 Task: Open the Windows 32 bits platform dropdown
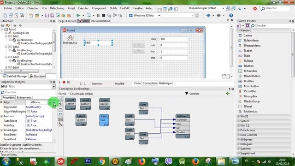click(159, 15)
